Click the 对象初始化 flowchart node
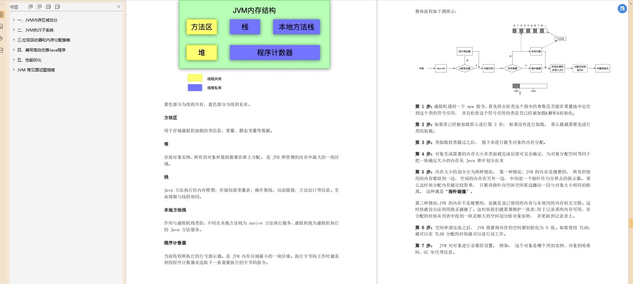The width and height of the screenshot is (633, 284). tap(602, 68)
